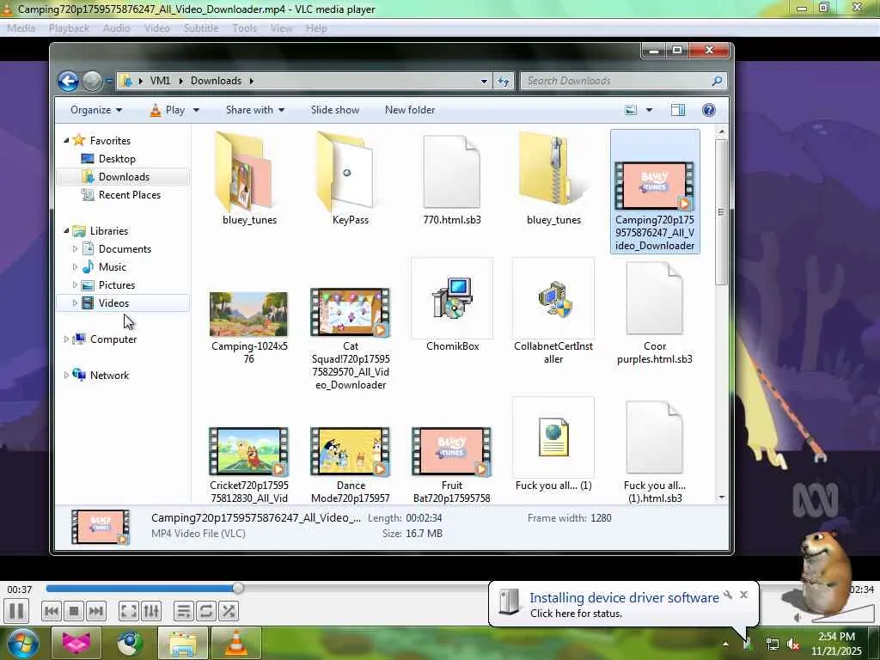Expand Computer in navigation pane

[x=66, y=339]
